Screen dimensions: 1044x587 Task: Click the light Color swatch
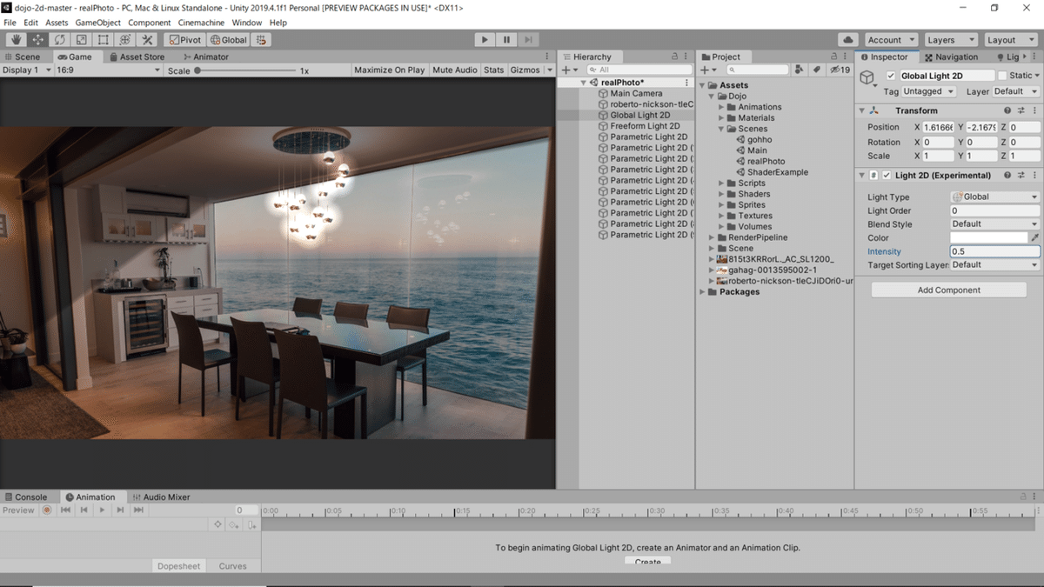click(989, 237)
